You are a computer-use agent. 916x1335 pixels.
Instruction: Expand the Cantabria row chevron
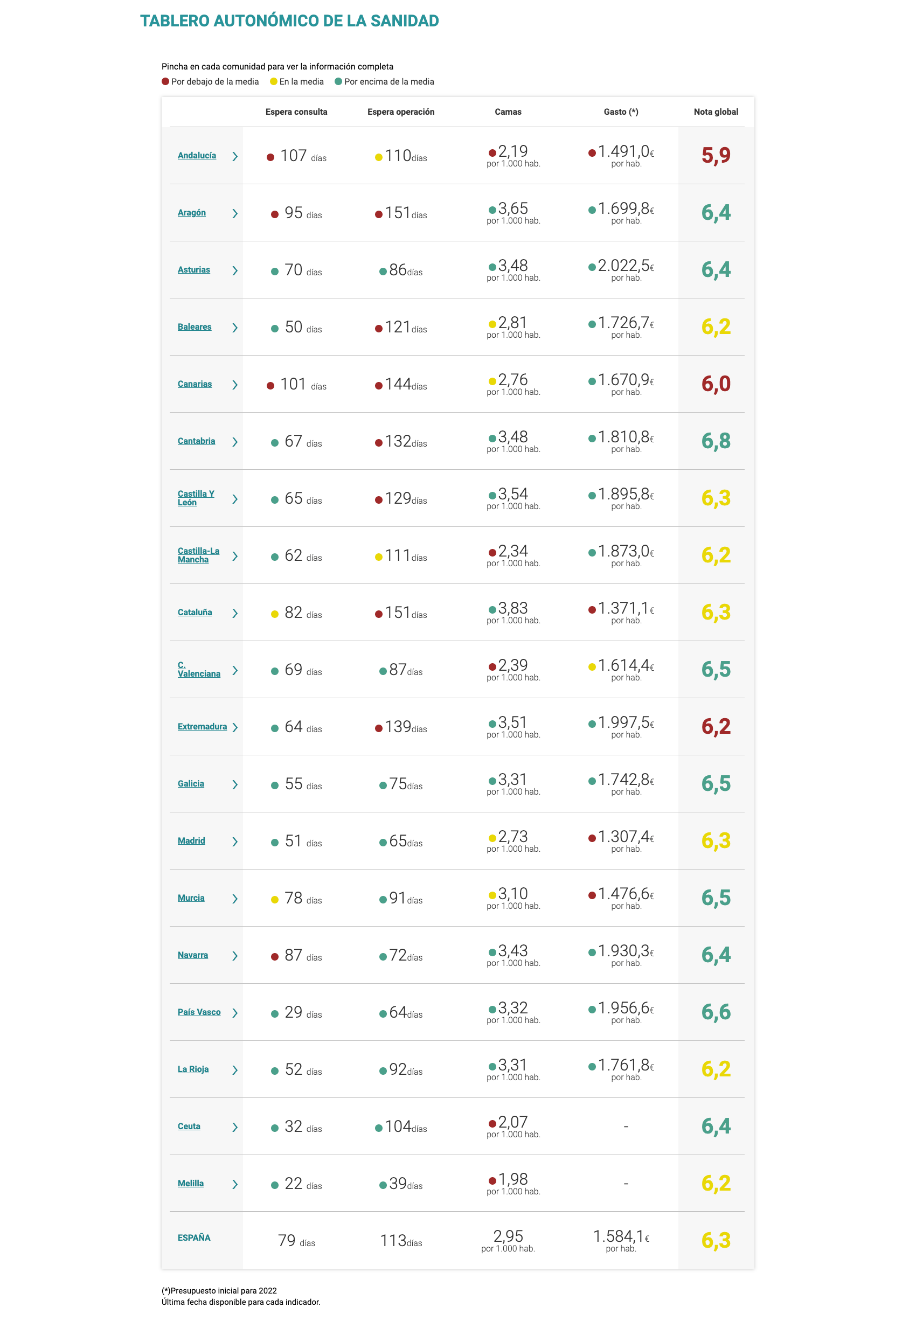coord(235,442)
